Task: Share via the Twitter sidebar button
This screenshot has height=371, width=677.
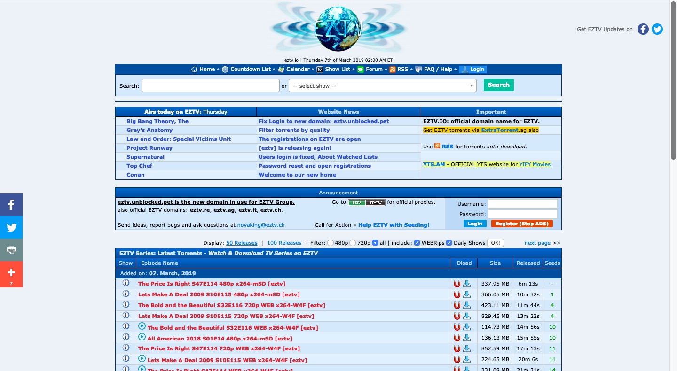Action: [x=11, y=227]
